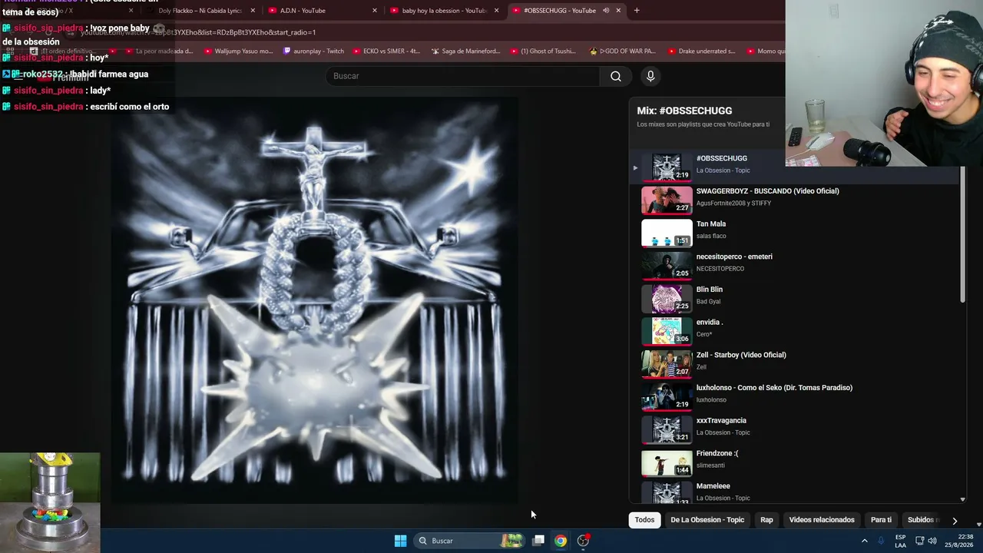983x553 pixels.
Task: Play Zell - Starboy (Video Oficial)
Action: (795, 363)
